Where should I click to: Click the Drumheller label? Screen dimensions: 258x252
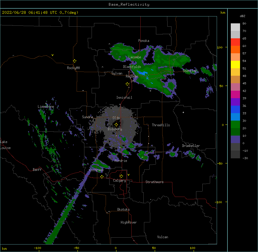point(191,146)
